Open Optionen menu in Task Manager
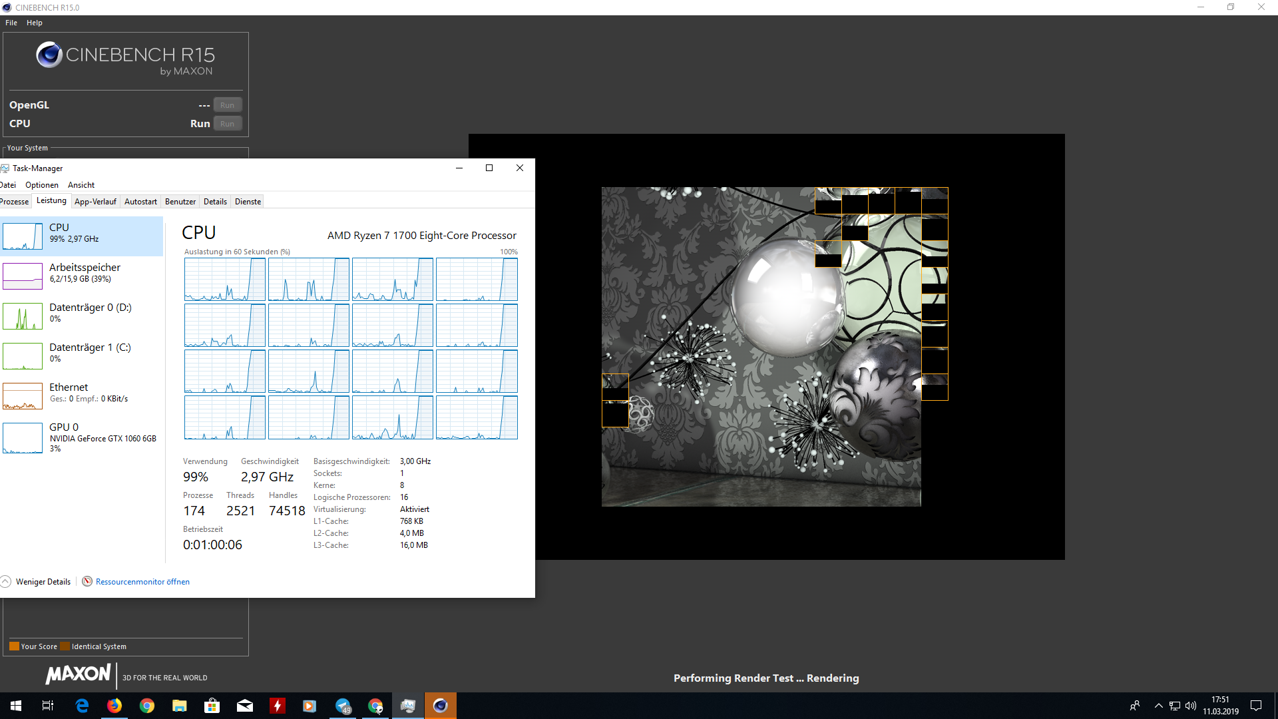Viewport: 1278px width, 719px height. click(42, 185)
